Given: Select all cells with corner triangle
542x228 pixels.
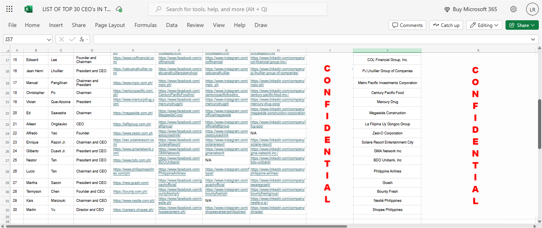Looking at the screenshot, I should click(x=5, y=50).
